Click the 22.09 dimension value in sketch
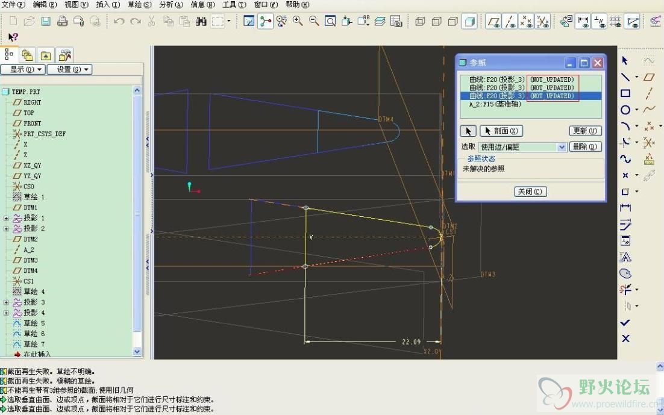The image size is (664, 415). (x=411, y=342)
